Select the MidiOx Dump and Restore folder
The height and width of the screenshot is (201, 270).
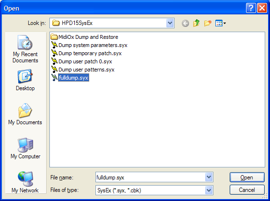click(84, 37)
